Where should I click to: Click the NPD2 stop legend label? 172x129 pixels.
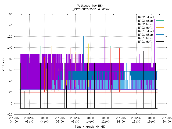145,21
